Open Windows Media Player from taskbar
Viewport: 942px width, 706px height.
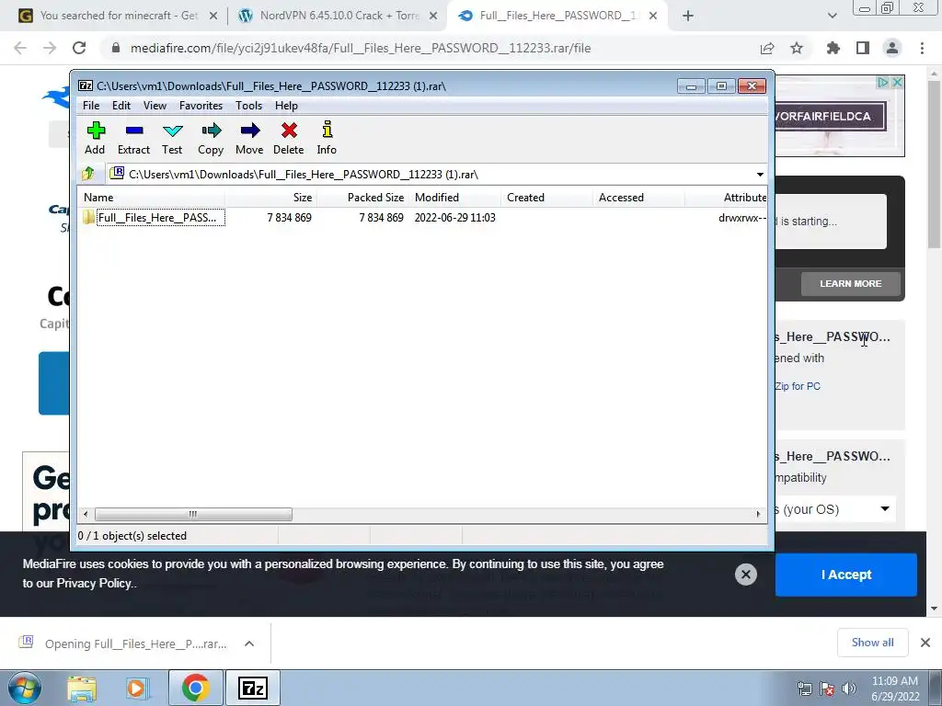[137, 689]
